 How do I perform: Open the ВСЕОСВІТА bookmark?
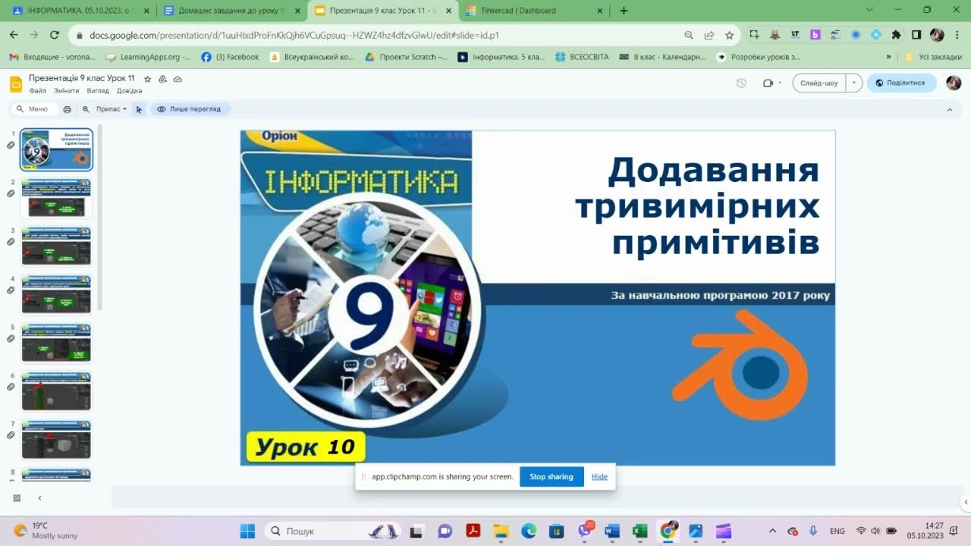(582, 57)
